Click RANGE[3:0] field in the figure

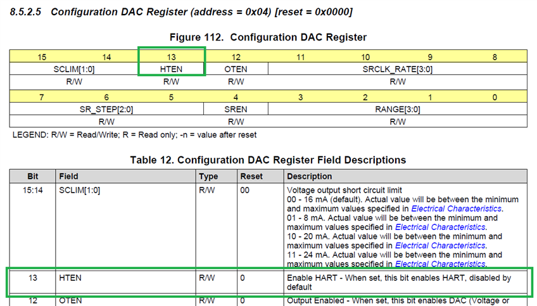pyautogui.click(x=398, y=110)
